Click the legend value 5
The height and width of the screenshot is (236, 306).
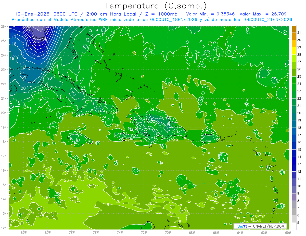pos(298,223)
